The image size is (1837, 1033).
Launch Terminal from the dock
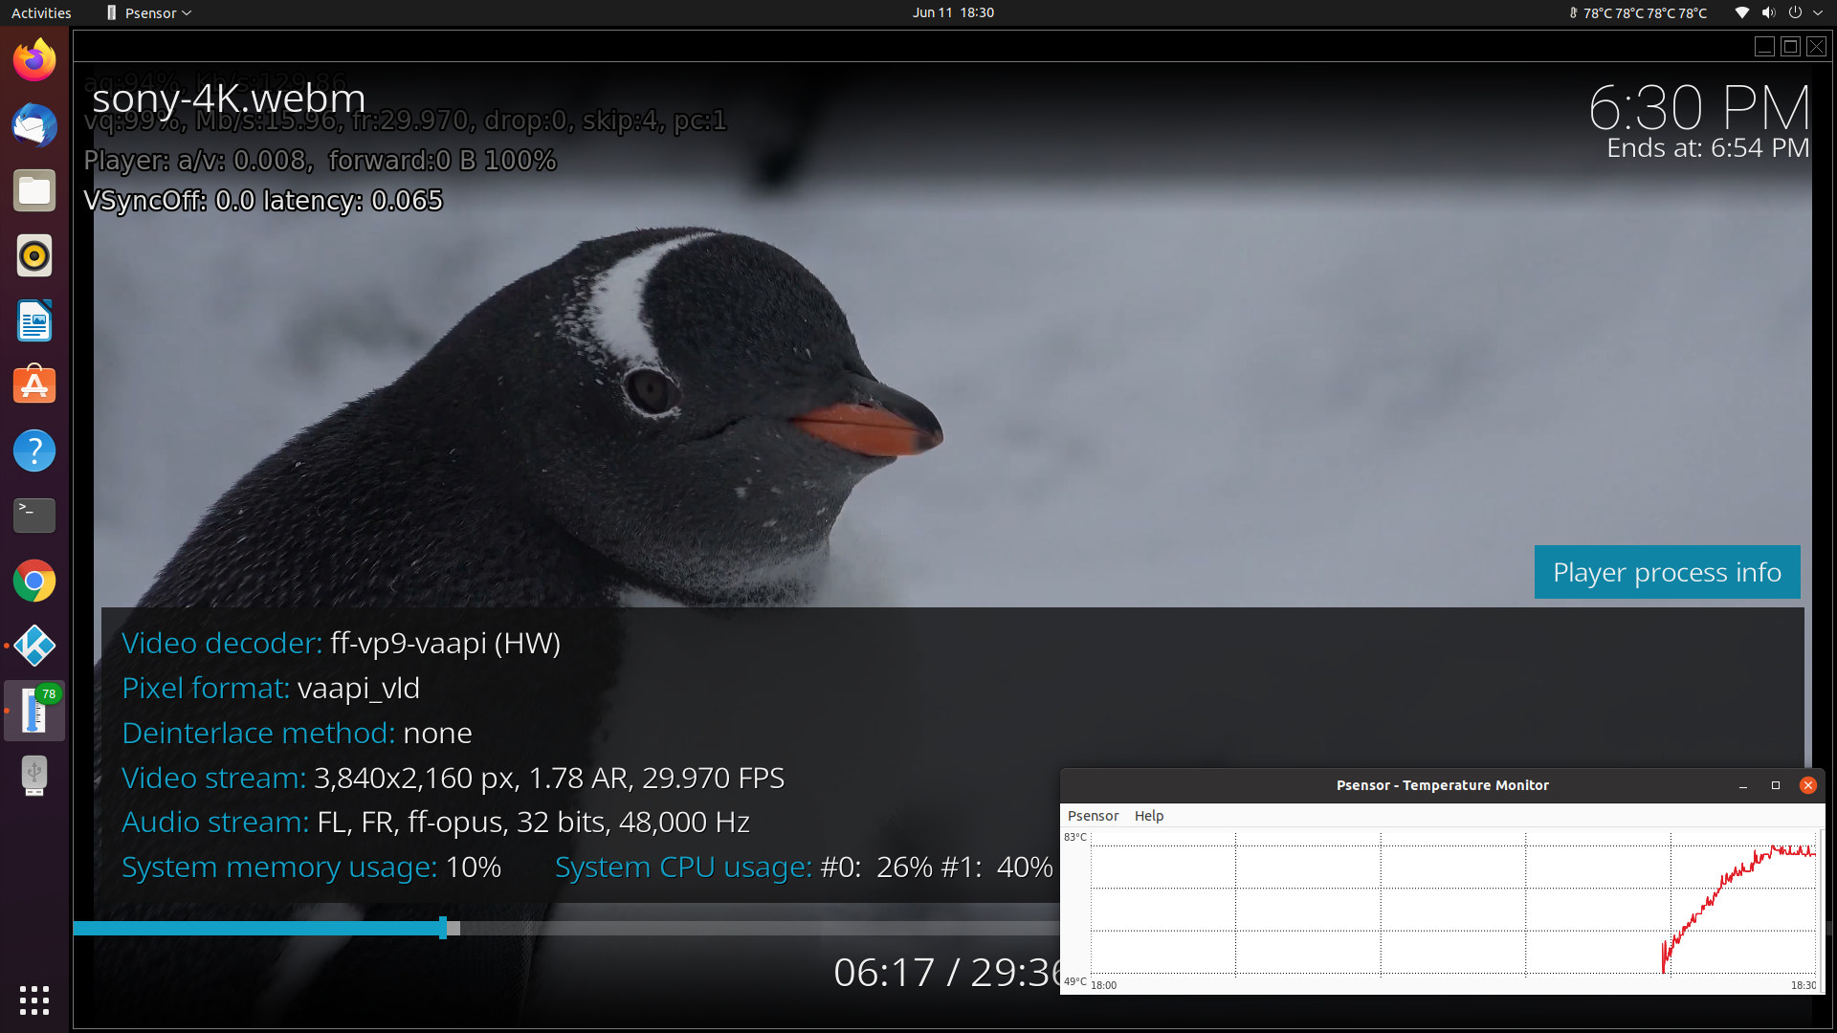(34, 516)
